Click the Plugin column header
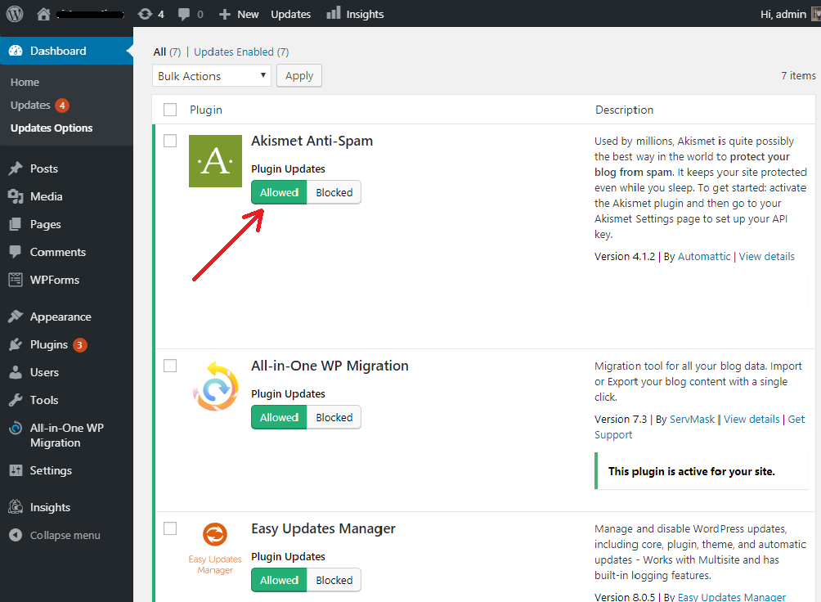This screenshot has width=821, height=602. click(206, 110)
